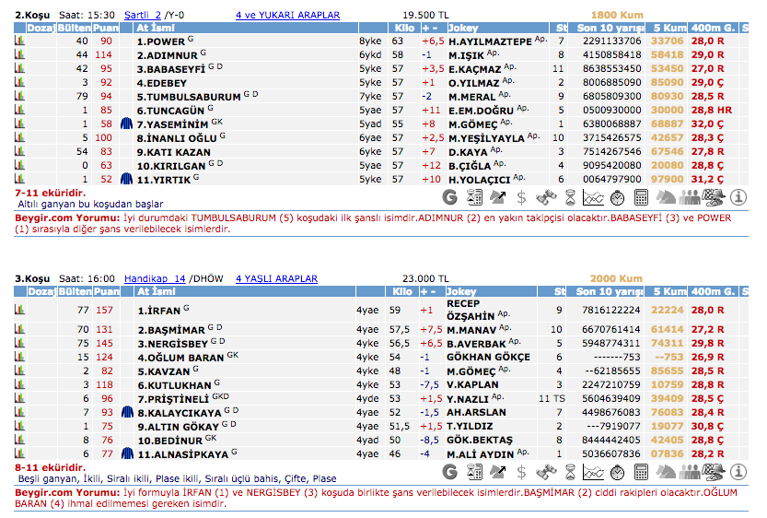Select horse 5.TUMBULSABURUM in race 2
The height and width of the screenshot is (518, 767).
point(189,97)
